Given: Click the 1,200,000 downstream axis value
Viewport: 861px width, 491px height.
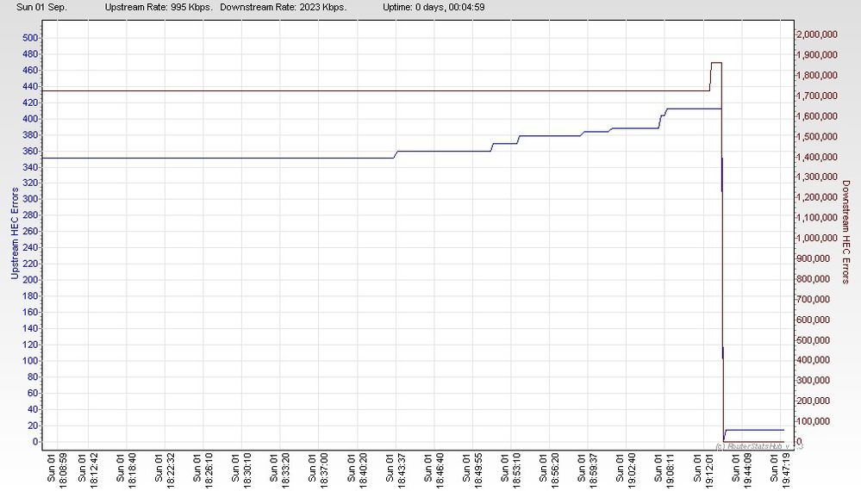Looking at the screenshot, I should click(x=817, y=197).
